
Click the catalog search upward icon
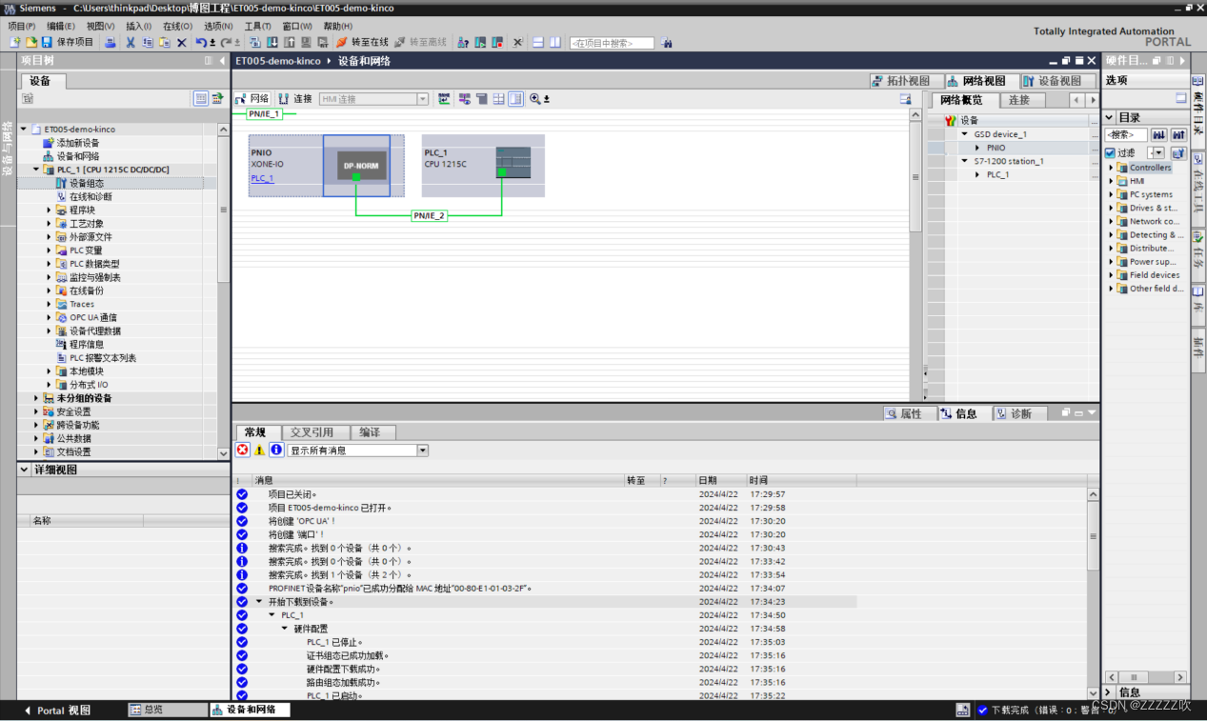[1177, 134]
